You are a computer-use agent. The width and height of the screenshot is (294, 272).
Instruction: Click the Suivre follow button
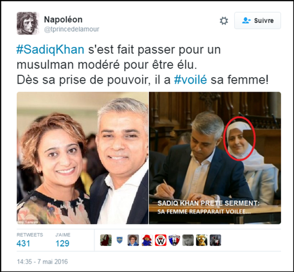pyautogui.click(x=257, y=20)
